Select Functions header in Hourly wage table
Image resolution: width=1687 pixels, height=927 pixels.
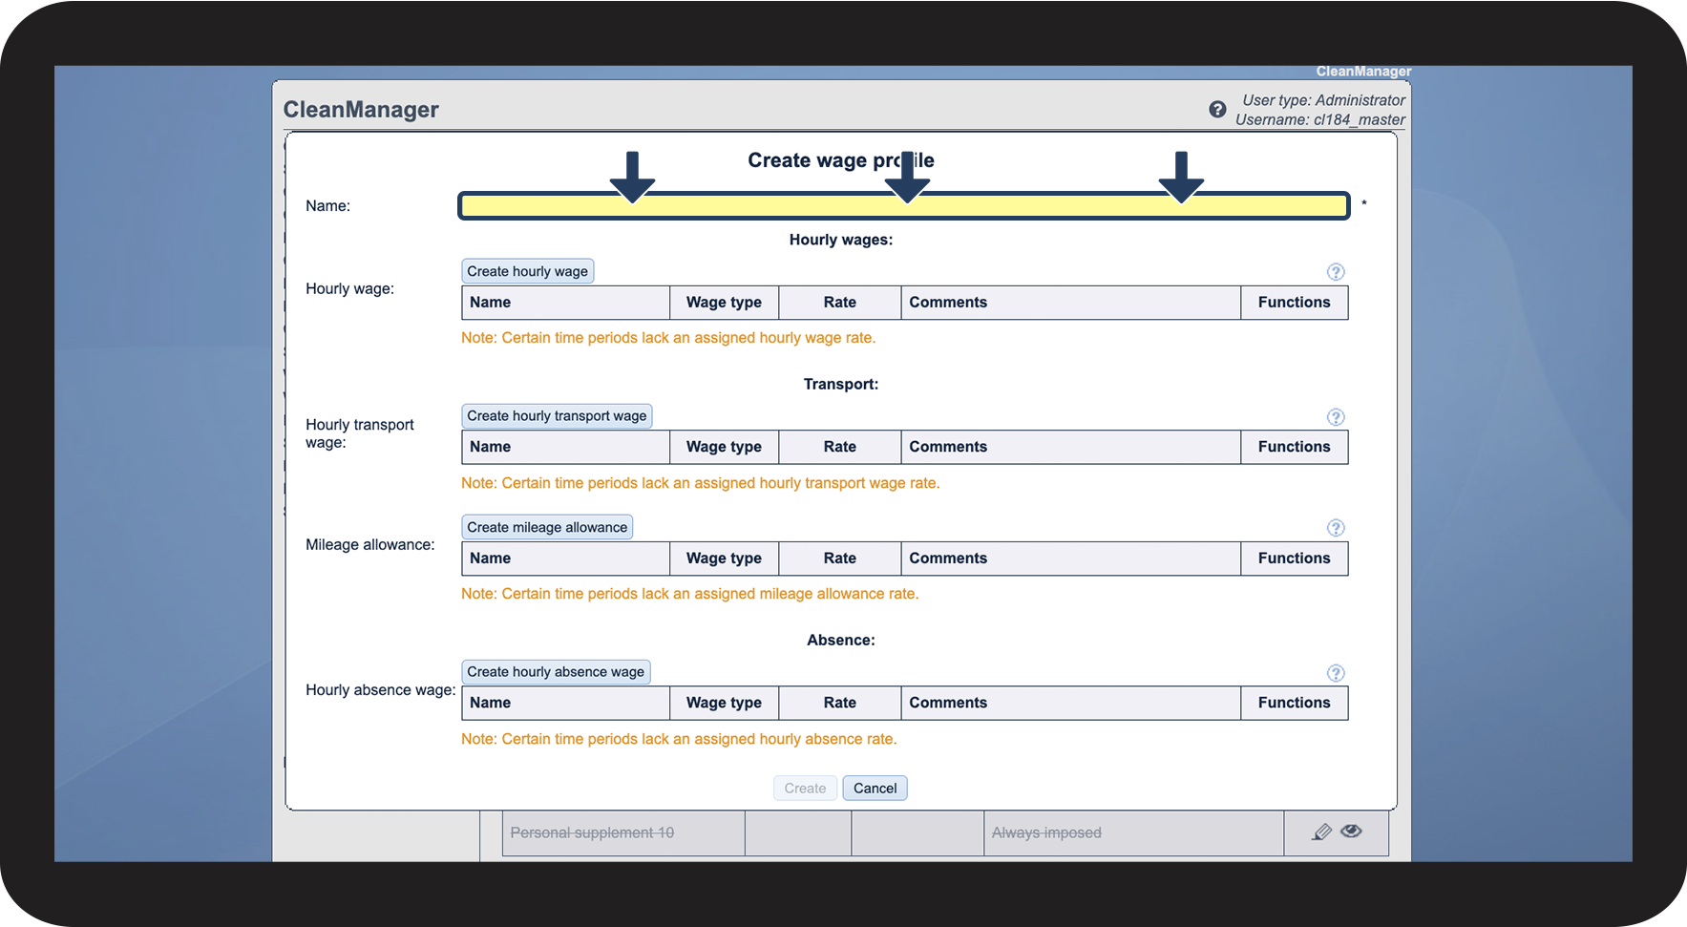click(x=1294, y=303)
